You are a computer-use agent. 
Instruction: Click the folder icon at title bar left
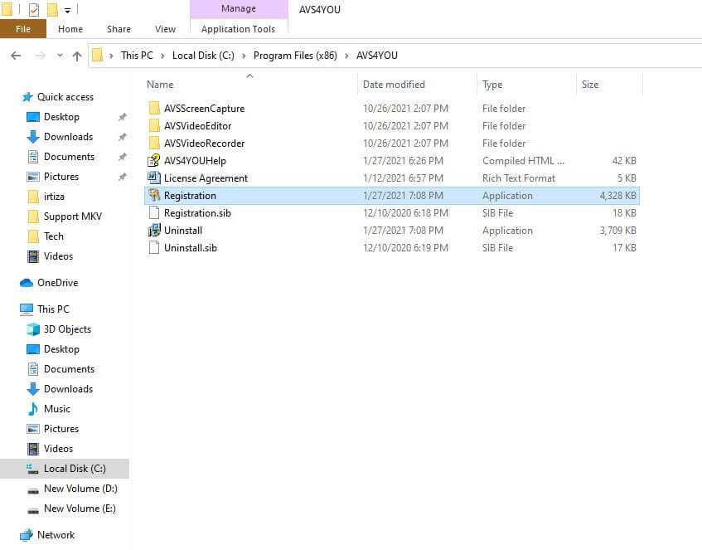coord(7,9)
